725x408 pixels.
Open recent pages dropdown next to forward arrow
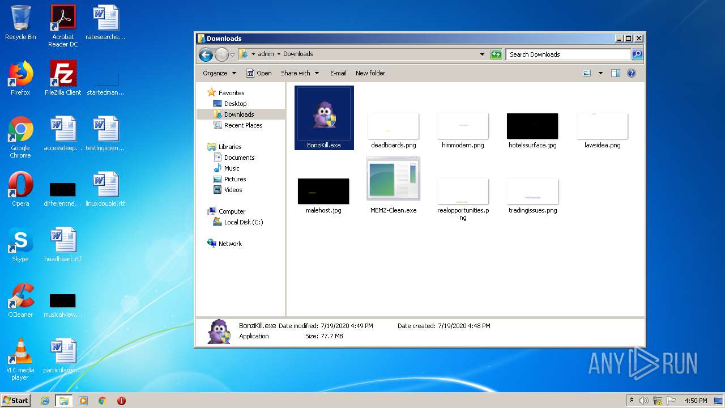(x=232, y=55)
